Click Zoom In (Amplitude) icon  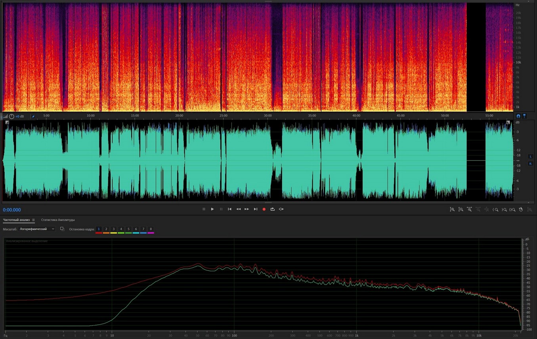(452, 209)
